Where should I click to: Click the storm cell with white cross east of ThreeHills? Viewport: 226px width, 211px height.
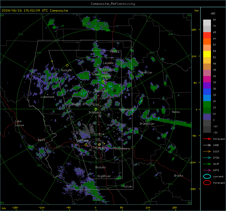pyautogui.click(x=141, y=101)
